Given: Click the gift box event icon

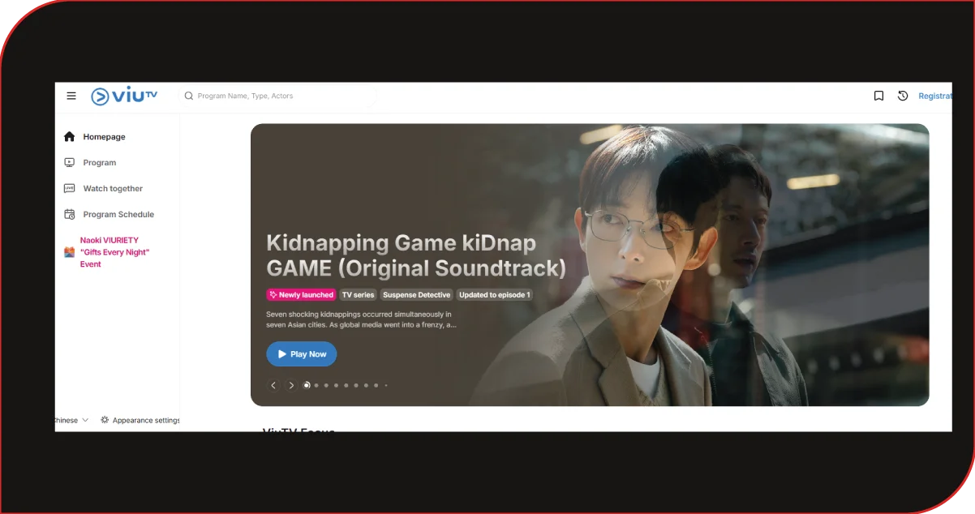Looking at the screenshot, I should (x=69, y=252).
